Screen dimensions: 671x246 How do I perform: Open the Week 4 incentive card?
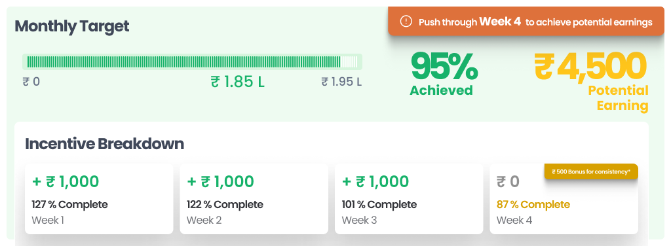click(564, 199)
